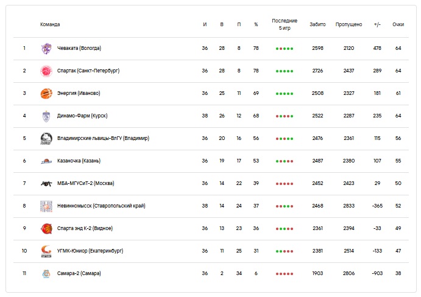
Task: Click scored value 2726 for Спартак
Action: [317, 71]
